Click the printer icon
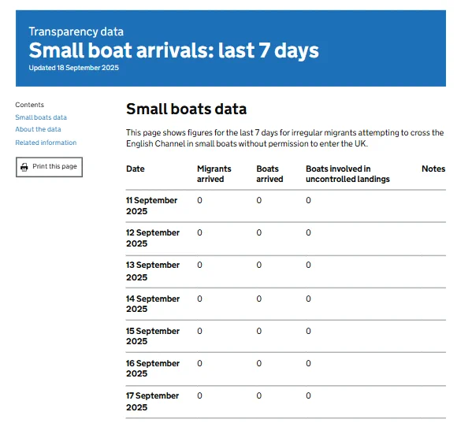Image resolution: width=457 pixels, height=423 pixels. tap(24, 167)
